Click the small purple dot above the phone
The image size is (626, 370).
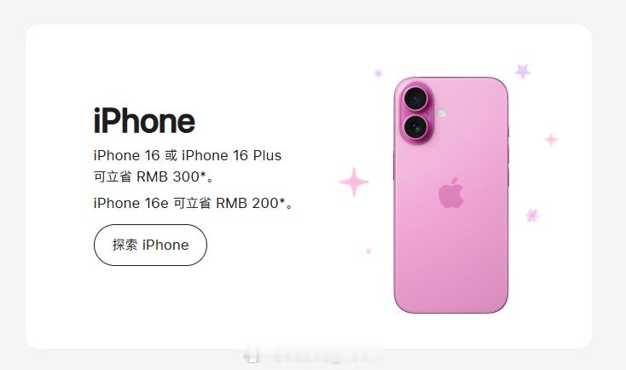click(378, 73)
